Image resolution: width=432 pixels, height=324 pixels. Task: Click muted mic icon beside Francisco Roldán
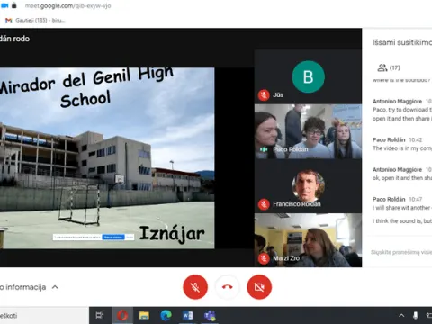[x=264, y=204]
